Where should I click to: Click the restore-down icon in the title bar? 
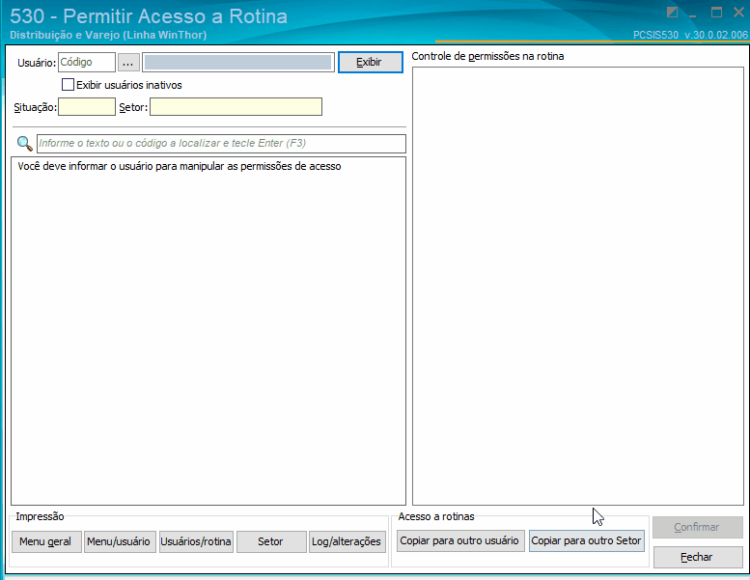672,13
